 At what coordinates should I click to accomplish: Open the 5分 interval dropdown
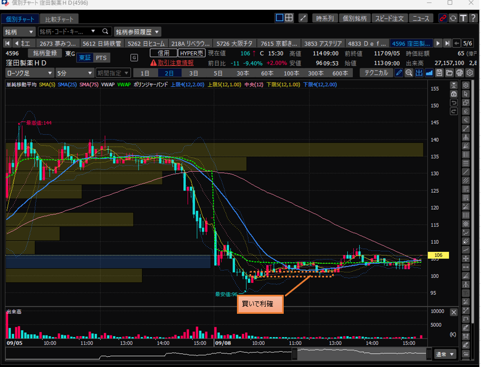[x=75, y=73]
